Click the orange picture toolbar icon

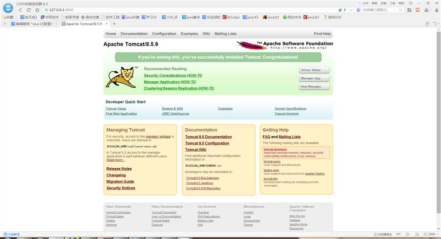418,10
